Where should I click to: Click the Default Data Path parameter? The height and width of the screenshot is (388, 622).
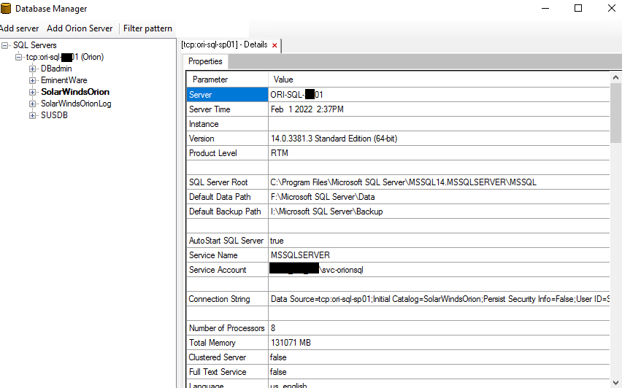[227, 197]
